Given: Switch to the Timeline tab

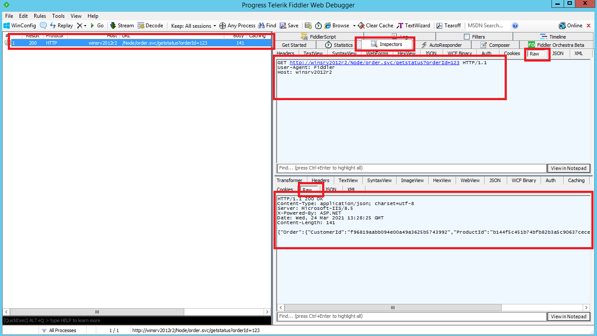Looking at the screenshot, I should click(553, 37).
